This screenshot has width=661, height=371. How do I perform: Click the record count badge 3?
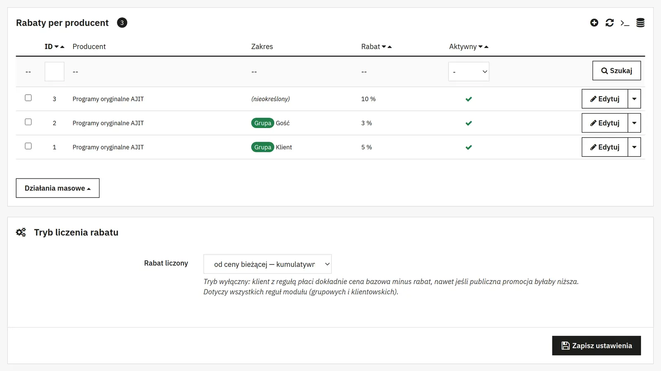pyautogui.click(x=122, y=23)
